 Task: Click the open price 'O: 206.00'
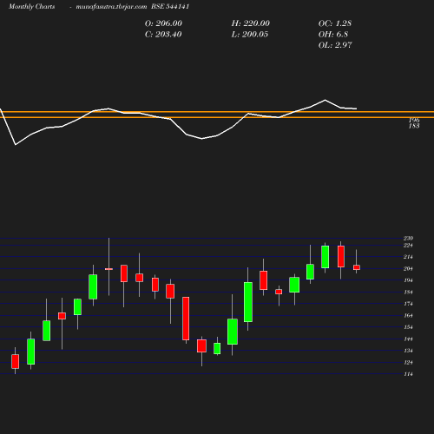click(x=163, y=23)
